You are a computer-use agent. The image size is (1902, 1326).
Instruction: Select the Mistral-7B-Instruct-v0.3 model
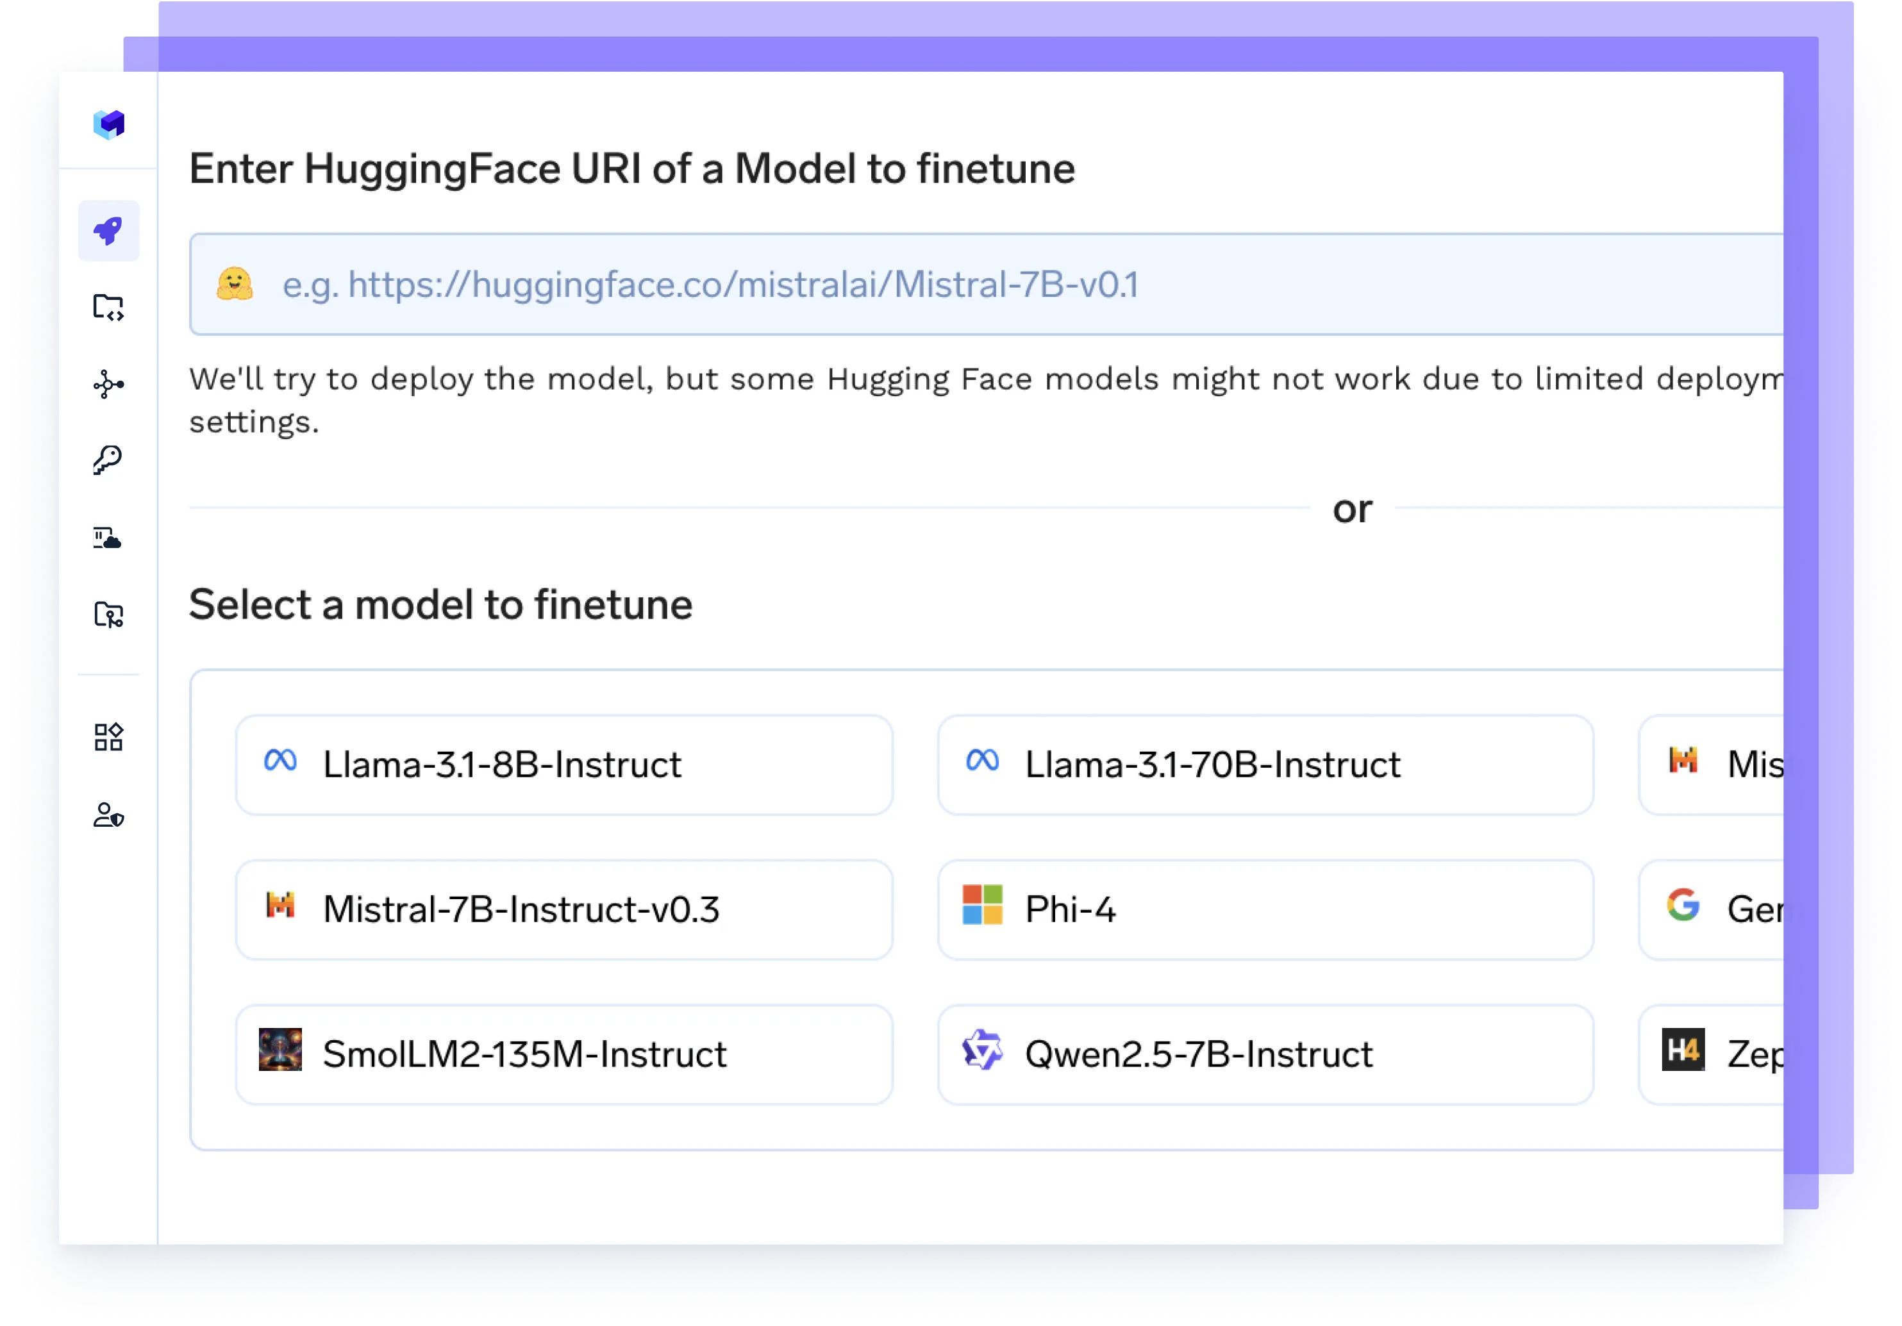point(564,909)
